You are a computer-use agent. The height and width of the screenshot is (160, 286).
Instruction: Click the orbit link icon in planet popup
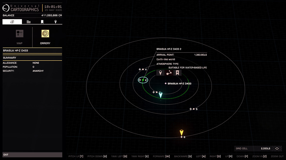(169, 73)
